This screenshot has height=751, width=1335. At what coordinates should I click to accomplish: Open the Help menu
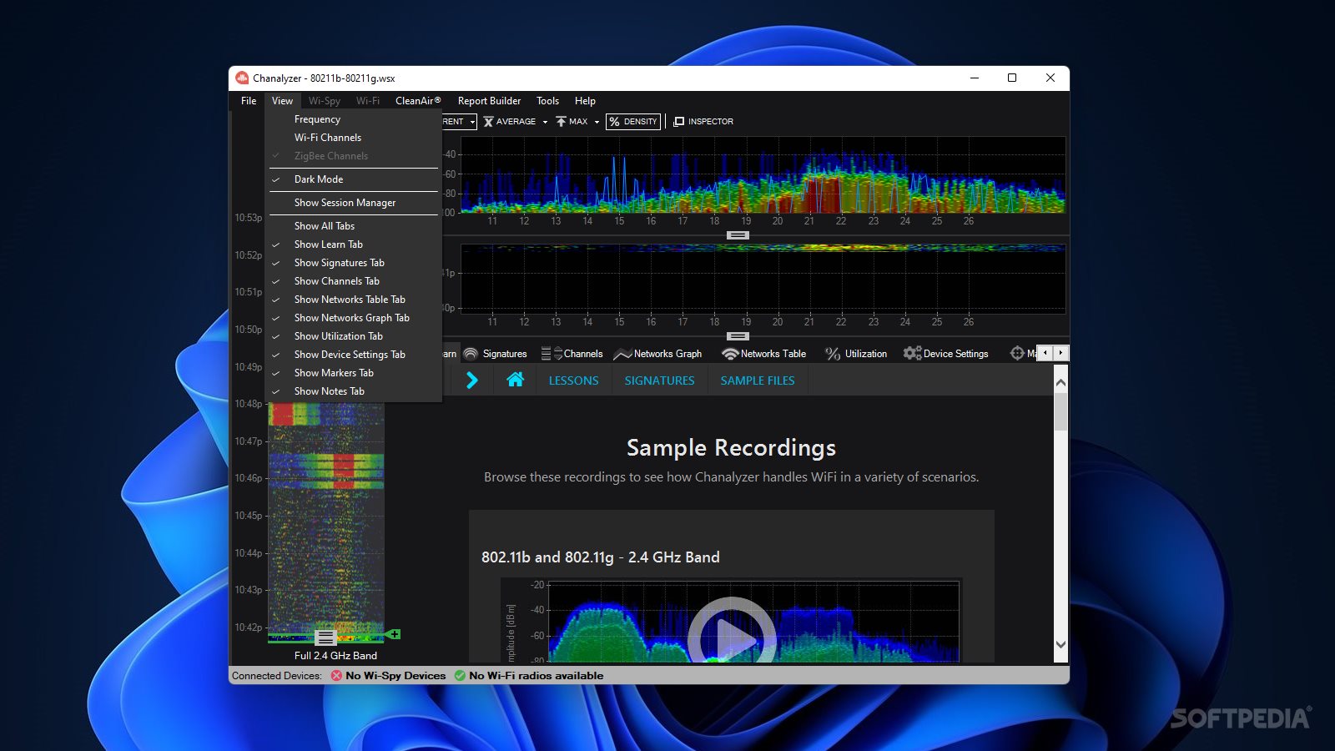585,101
